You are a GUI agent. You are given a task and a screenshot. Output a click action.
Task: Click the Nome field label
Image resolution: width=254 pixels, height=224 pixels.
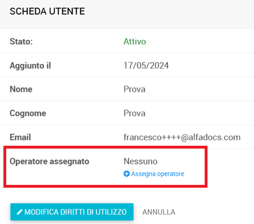click(21, 89)
